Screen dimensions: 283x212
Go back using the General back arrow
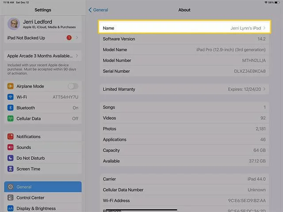click(x=90, y=10)
